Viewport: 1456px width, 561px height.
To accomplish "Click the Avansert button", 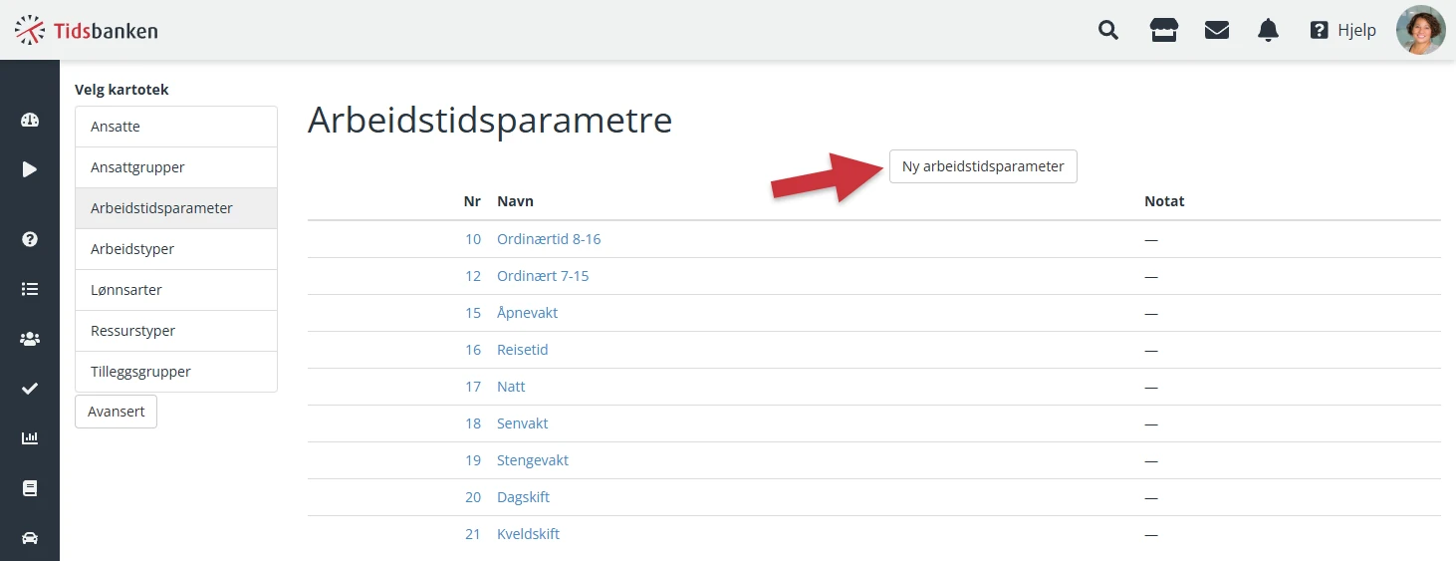I will [x=116, y=412].
